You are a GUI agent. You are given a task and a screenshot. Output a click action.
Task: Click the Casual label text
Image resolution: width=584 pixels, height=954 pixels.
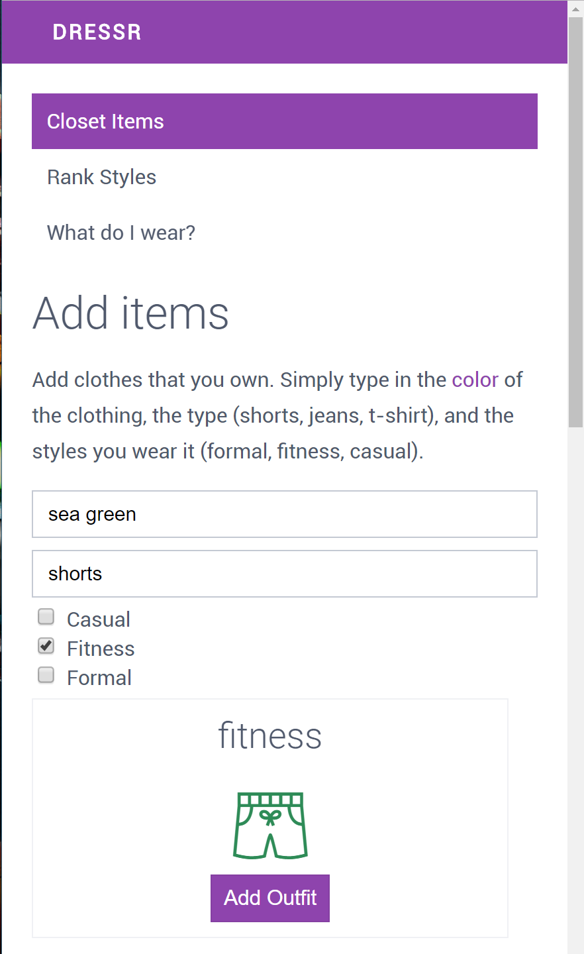coord(99,619)
